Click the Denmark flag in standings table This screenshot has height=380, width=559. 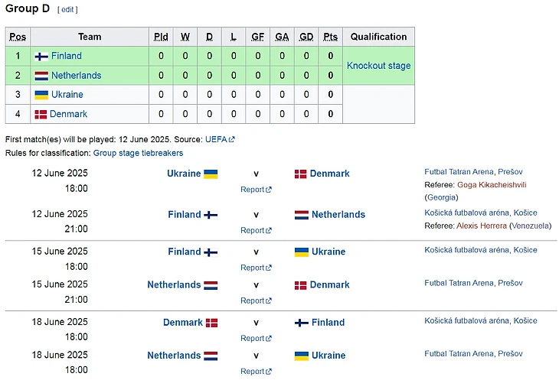click(x=41, y=115)
